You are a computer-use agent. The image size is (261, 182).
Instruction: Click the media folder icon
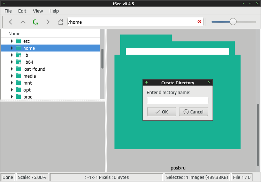point(18,76)
